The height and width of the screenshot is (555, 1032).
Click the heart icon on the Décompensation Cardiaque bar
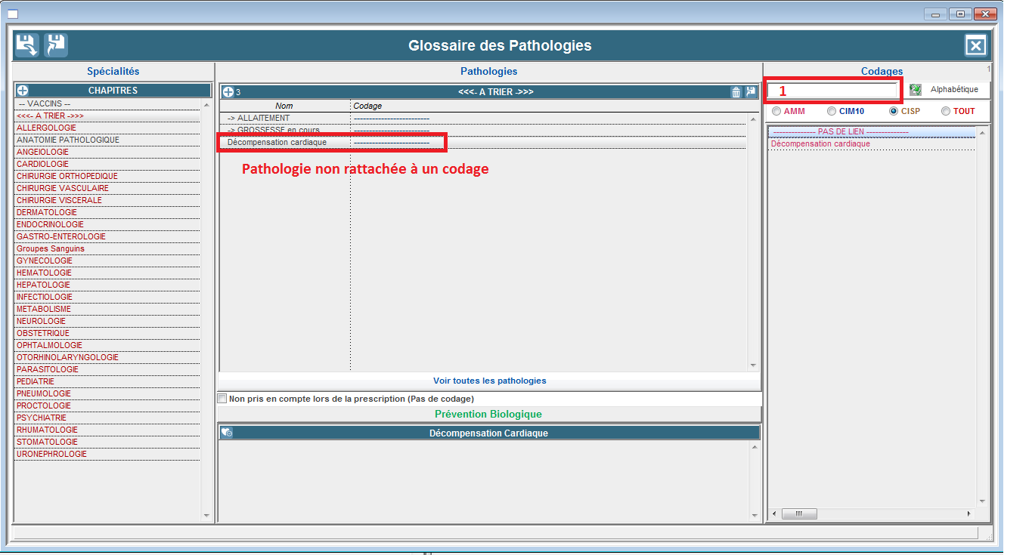click(227, 433)
